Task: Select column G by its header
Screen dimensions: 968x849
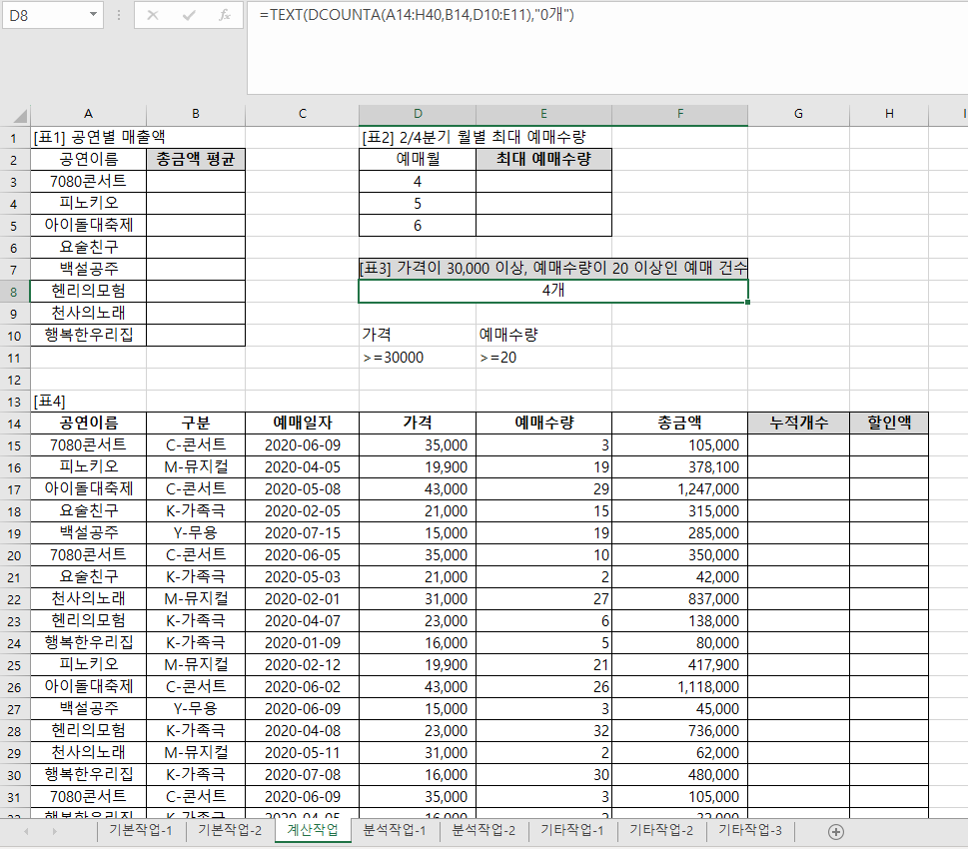Action: [x=798, y=114]
